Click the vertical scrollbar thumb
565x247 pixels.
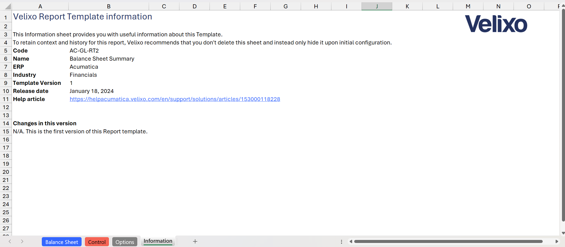(563, 115)
